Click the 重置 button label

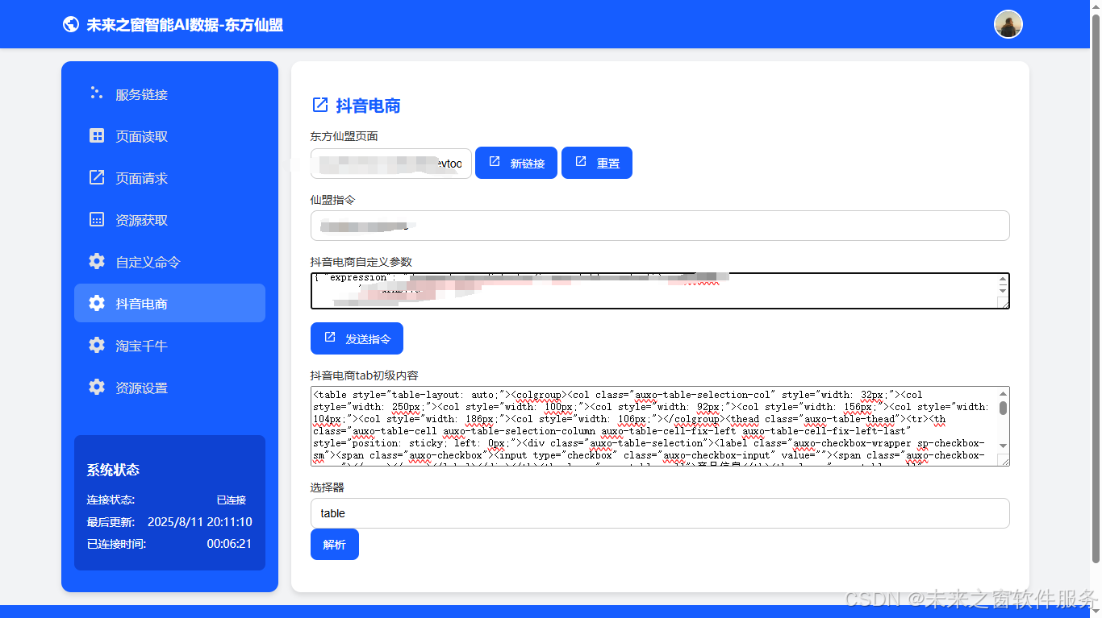(608, 164)
